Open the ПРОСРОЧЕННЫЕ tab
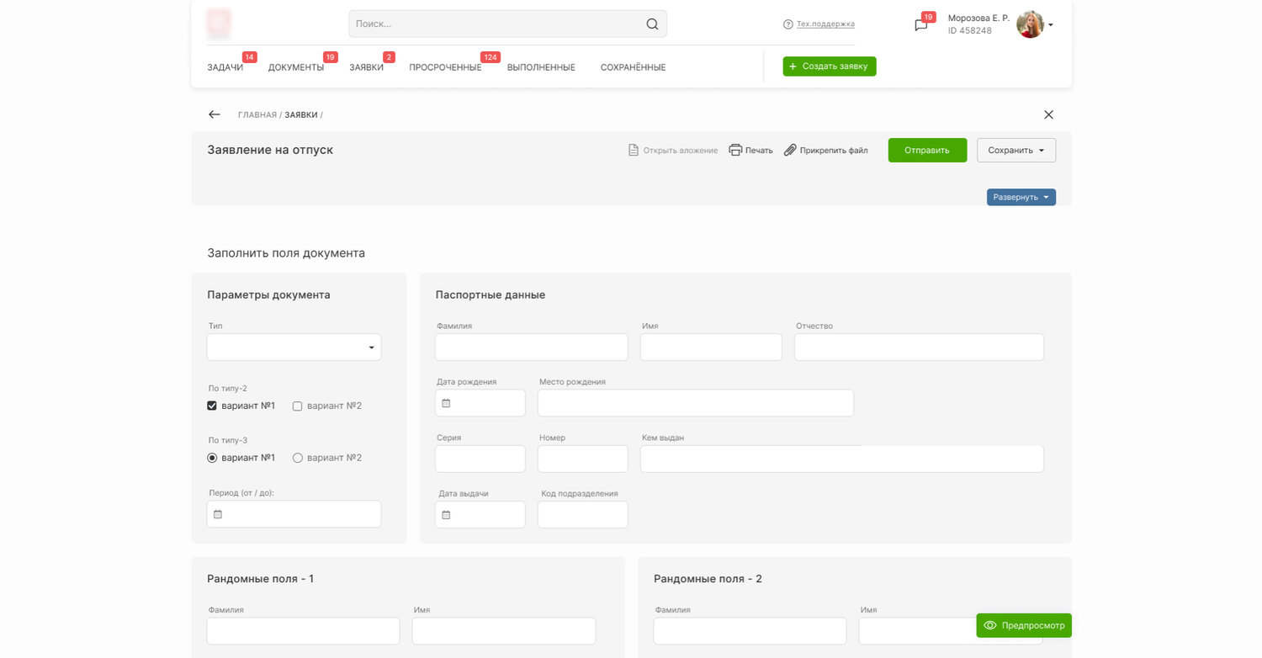The width and height of the screenshot is (1262, 658). coord(445,67)
